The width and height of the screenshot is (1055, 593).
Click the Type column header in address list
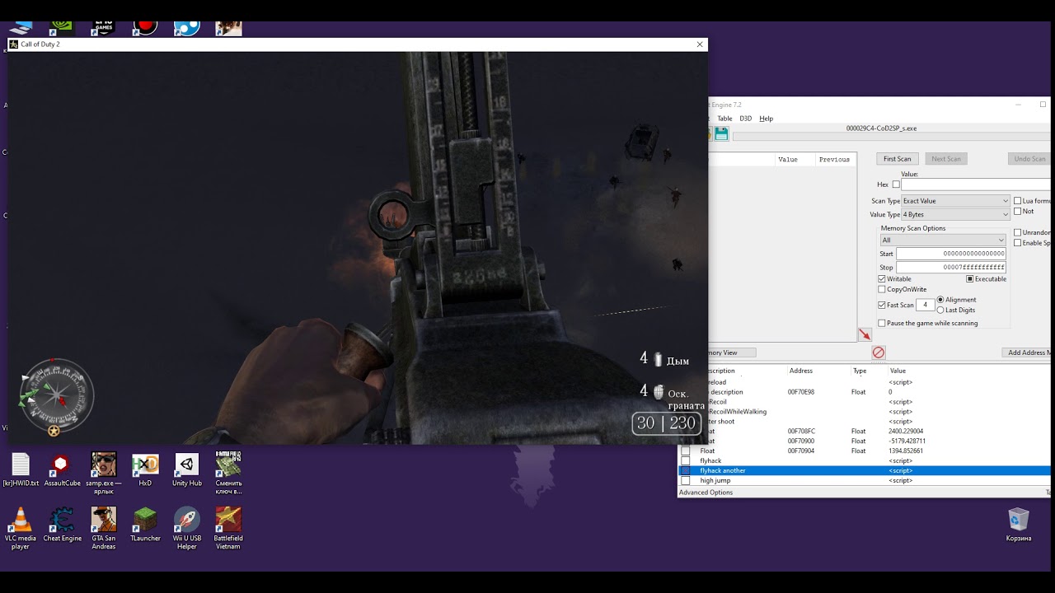[860, 371]
